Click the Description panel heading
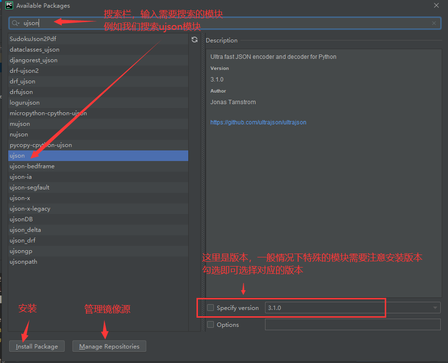Viewport: 448px width, 363px height. tap(222, 40)
